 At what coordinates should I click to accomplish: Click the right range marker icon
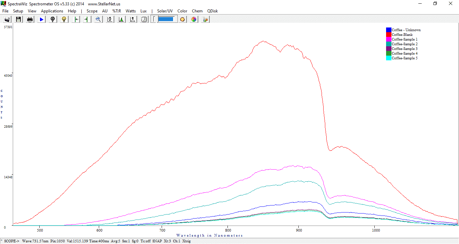[87, 19]
